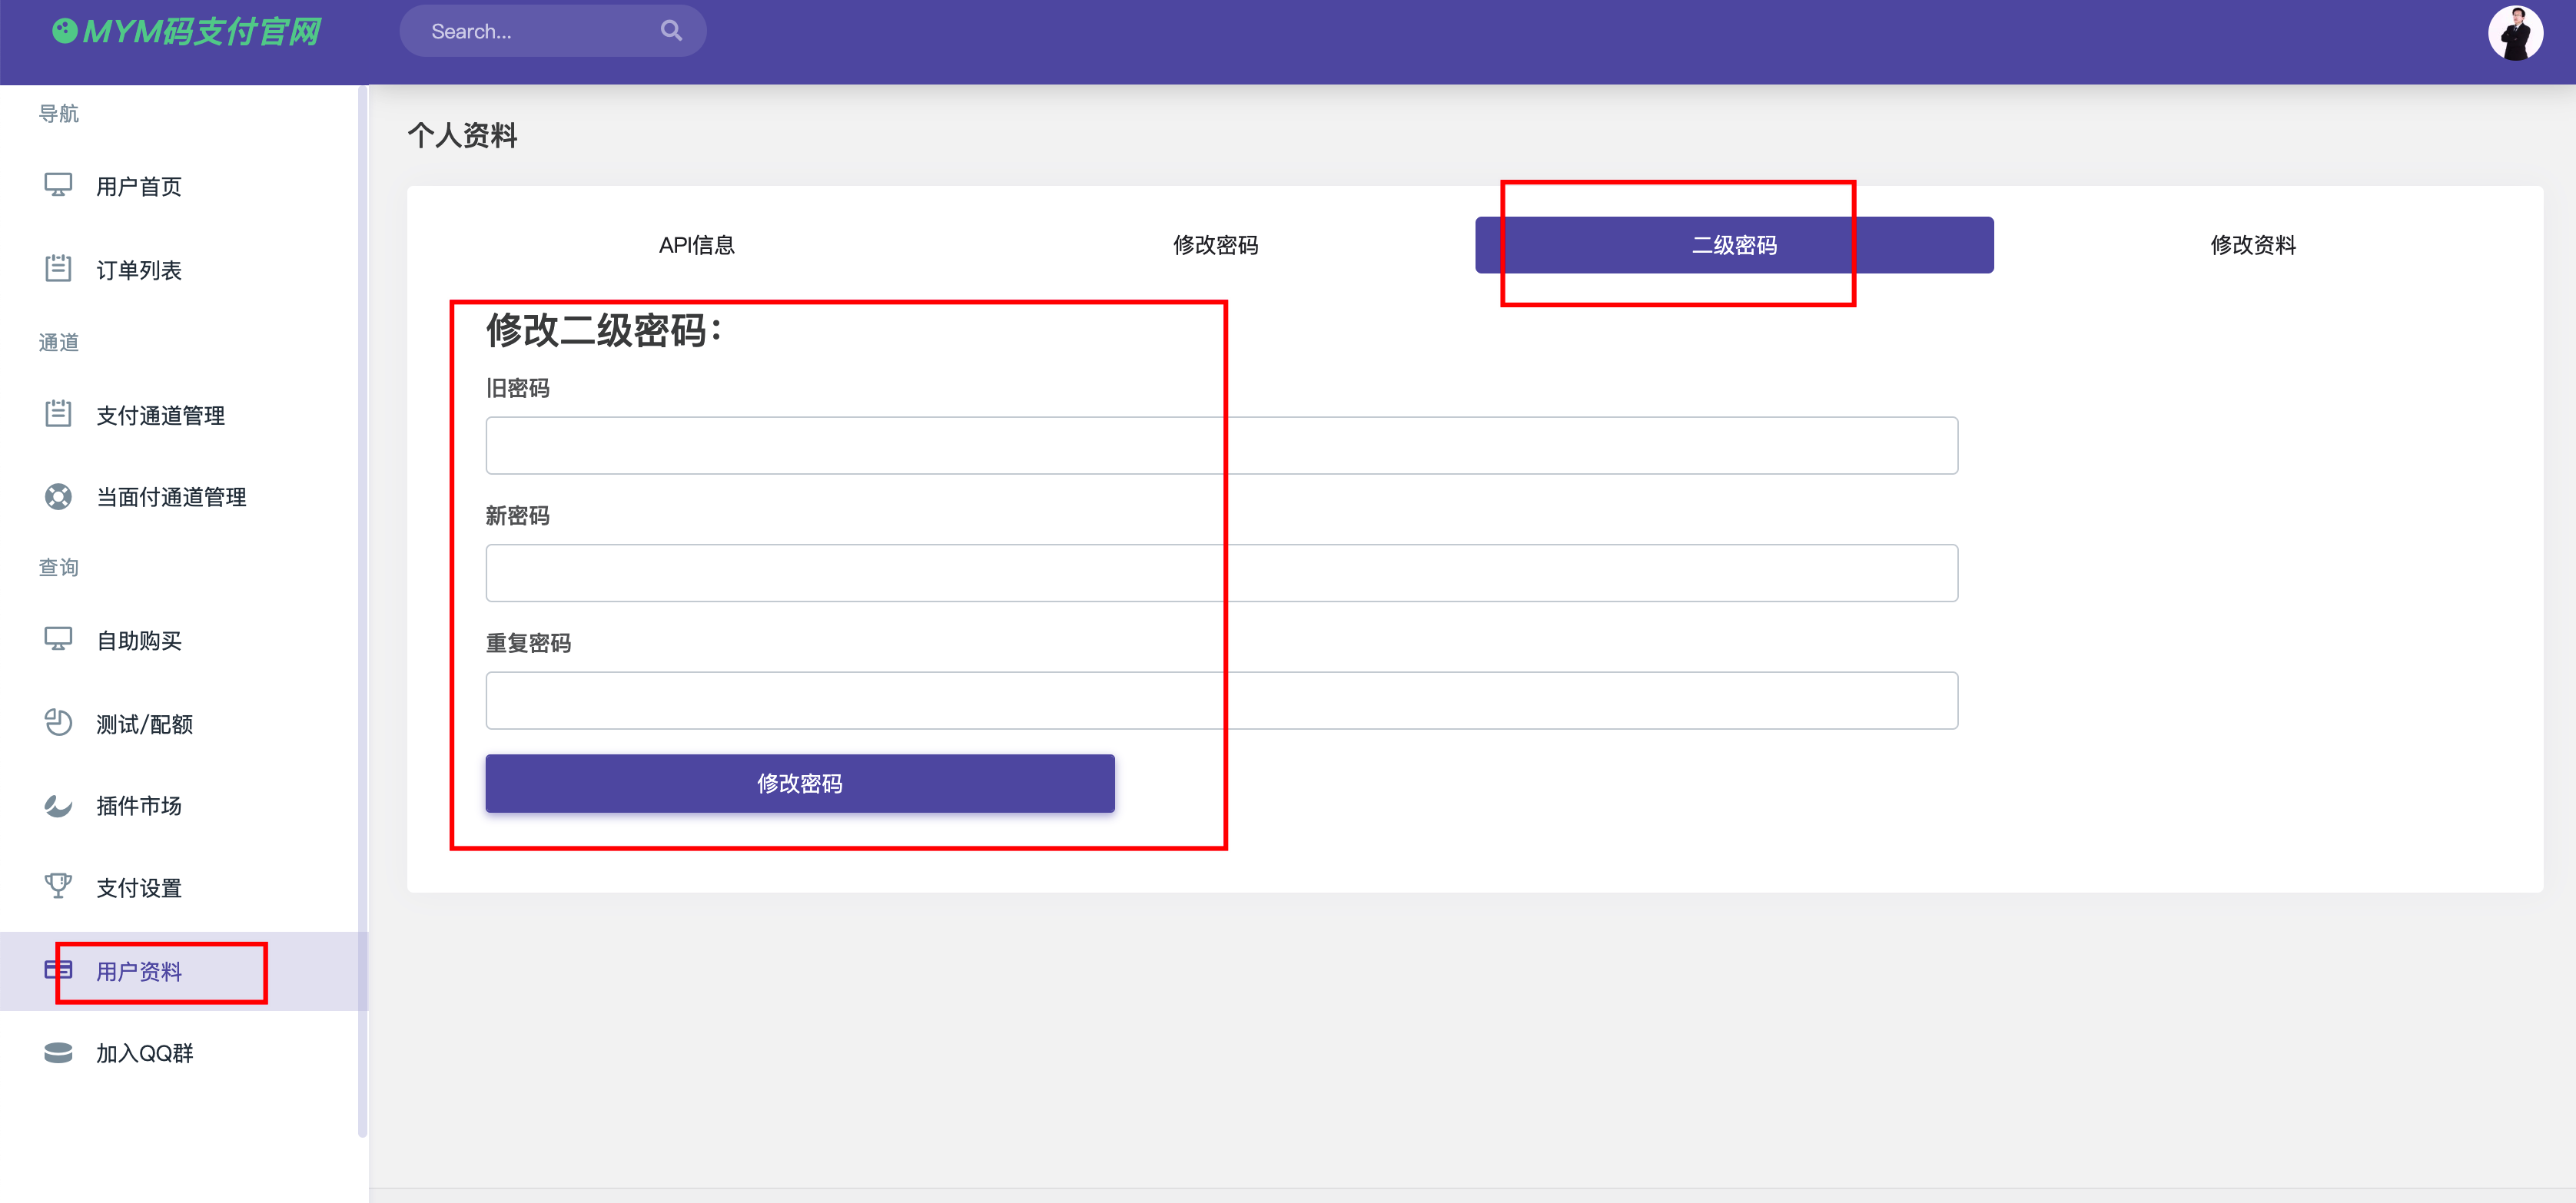Click the 修改密码 submit button
This screenshot has width=2576, height=1203.
coord(800,783)
